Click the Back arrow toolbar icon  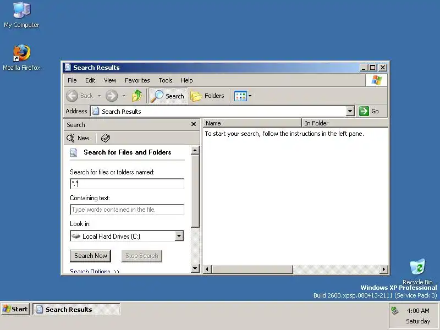coord(72,96)
